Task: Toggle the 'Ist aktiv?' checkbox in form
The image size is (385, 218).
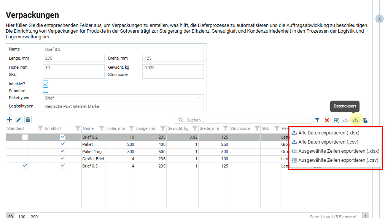Action: point(46,83)
